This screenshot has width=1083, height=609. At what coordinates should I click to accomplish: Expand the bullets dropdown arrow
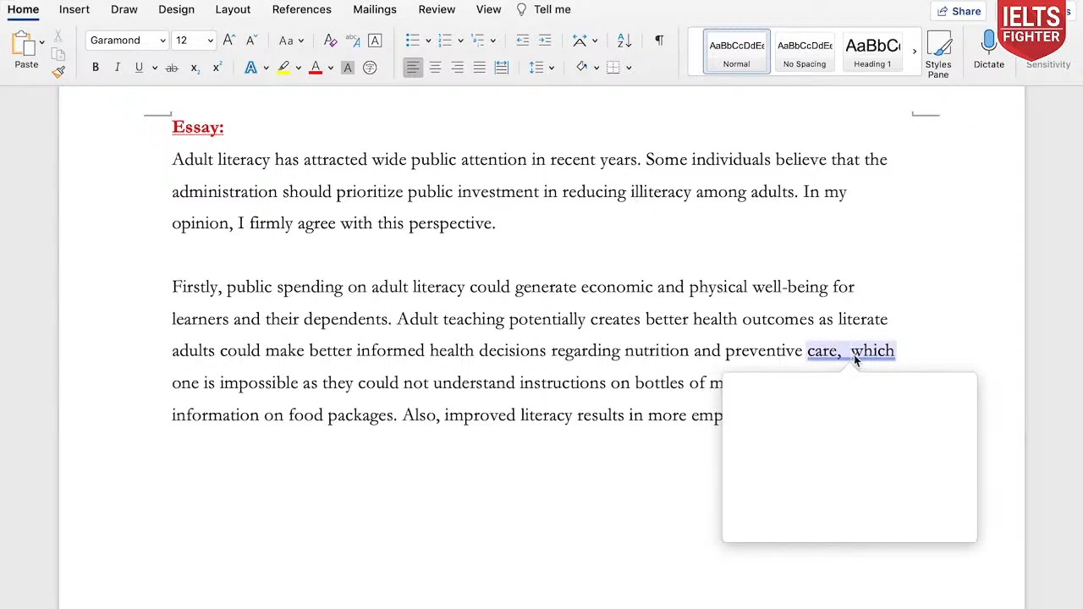click(x=428, y=41)
